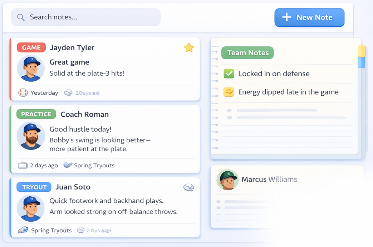Open Coach Roman's bearded avatar
Viewport: 373px width, 247px height.
[x=31, y=136]
